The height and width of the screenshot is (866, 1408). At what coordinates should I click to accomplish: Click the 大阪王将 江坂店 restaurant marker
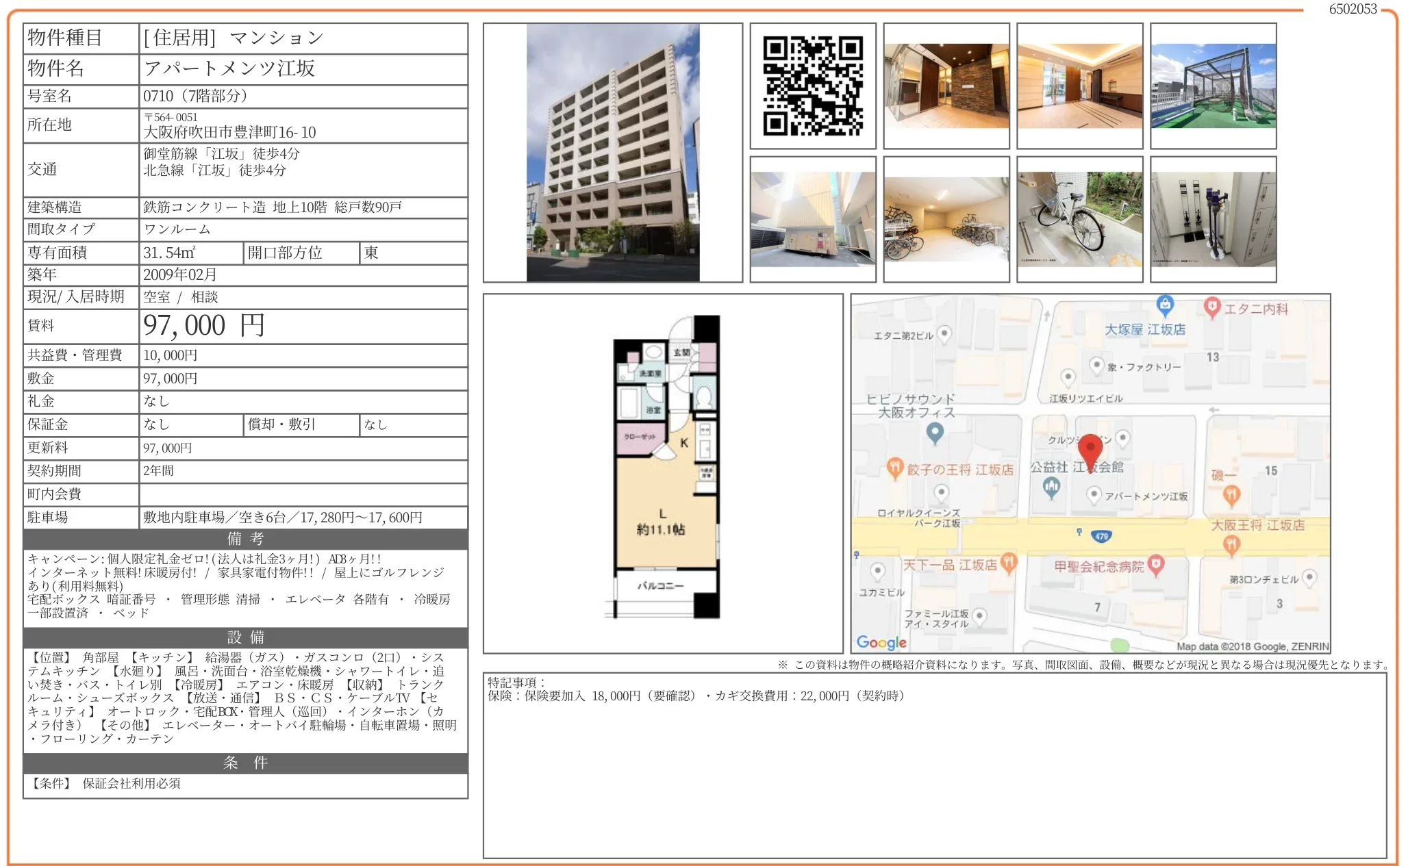(x=1231, y=544)
